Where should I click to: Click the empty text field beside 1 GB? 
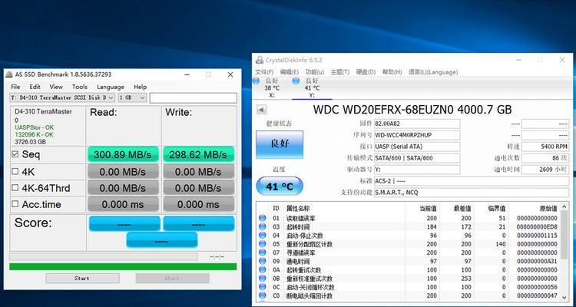click(x=194, y=97)
